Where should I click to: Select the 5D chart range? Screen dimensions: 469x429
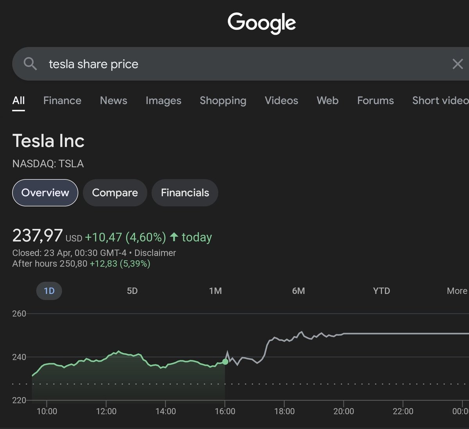point(132,291)
